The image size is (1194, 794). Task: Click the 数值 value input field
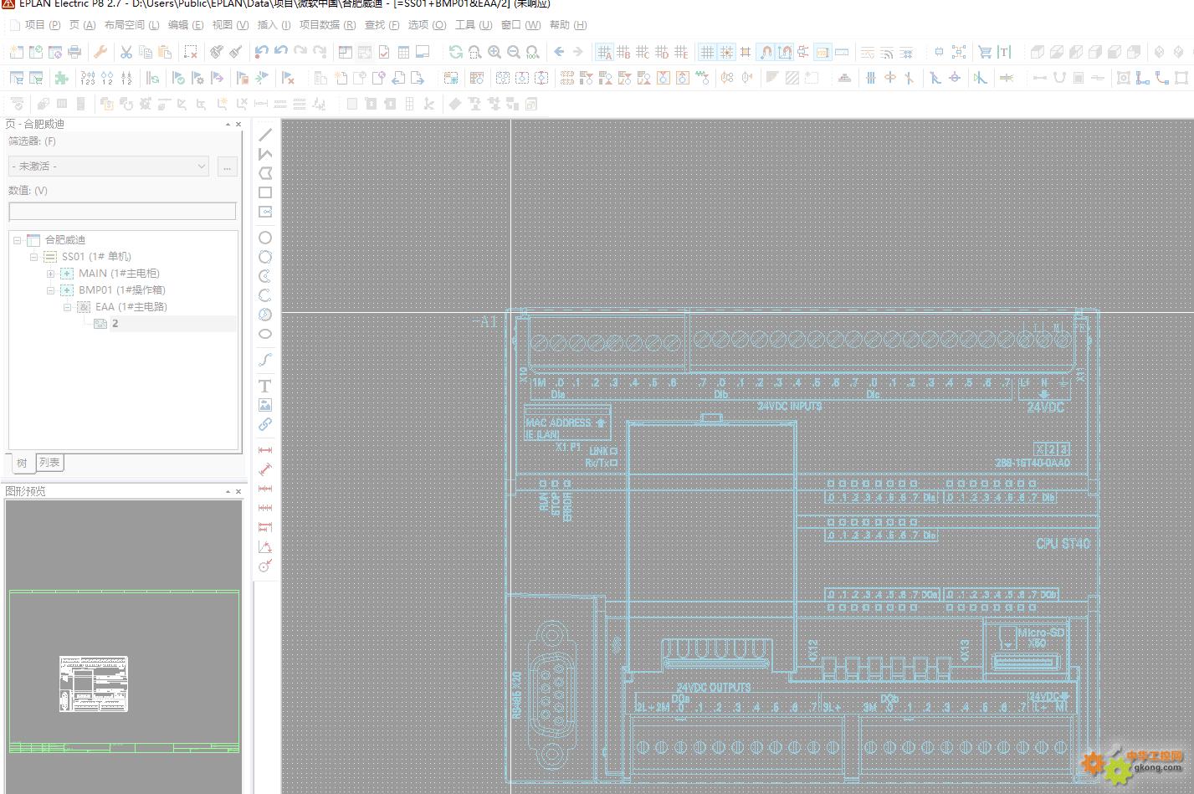[x=122, y=211]
